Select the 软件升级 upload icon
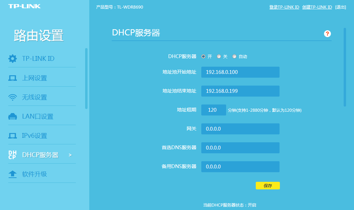 pos(13,174)
